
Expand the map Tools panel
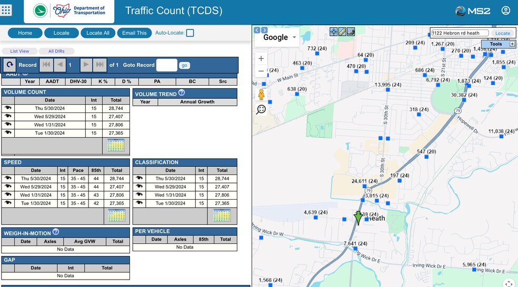[x=512, y=44]
